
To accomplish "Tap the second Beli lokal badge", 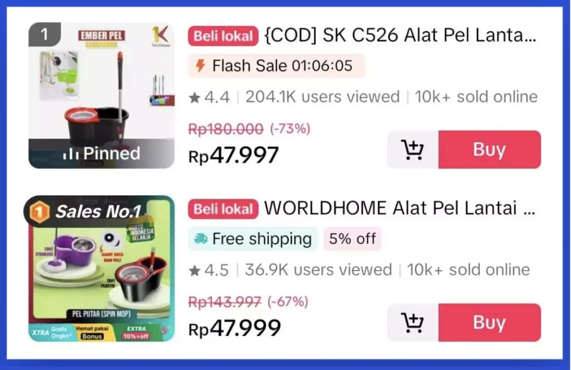I will (x=223, y=209).
